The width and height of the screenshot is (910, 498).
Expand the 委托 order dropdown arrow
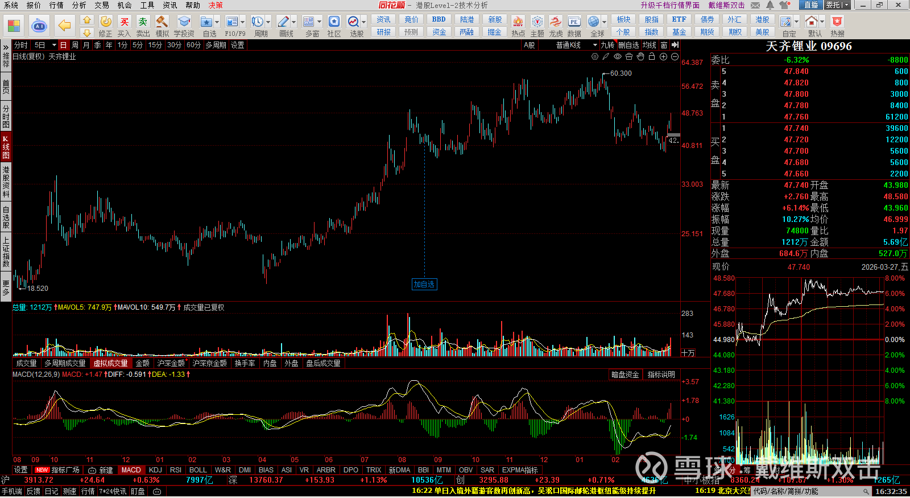click(x=846, y=5)
